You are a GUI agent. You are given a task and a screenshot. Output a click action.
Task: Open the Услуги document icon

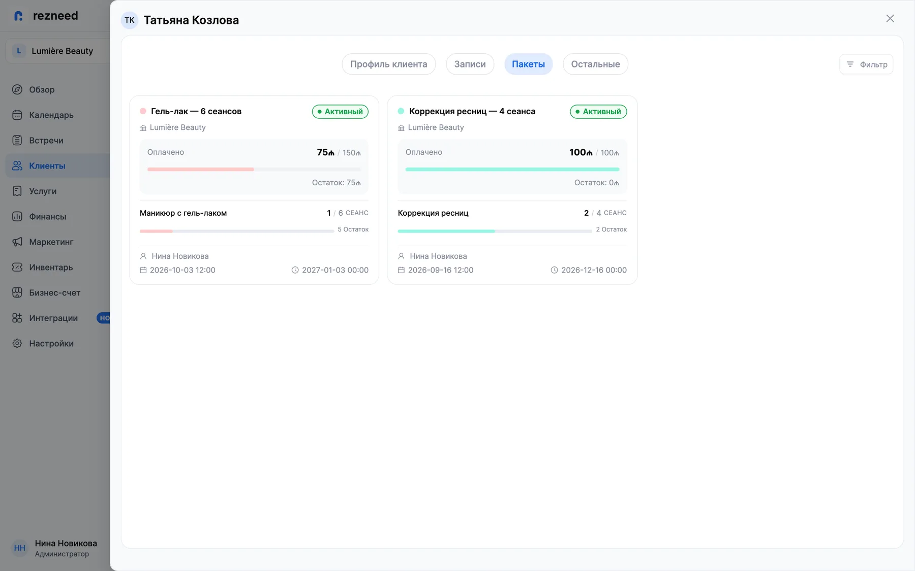[x=17, y=191]
